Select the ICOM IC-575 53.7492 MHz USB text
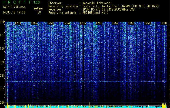Image resolution: width=170 pixels, height=108 pixels. coord(108,9)
